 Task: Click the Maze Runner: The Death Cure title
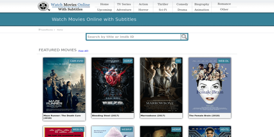coord(62,117)
